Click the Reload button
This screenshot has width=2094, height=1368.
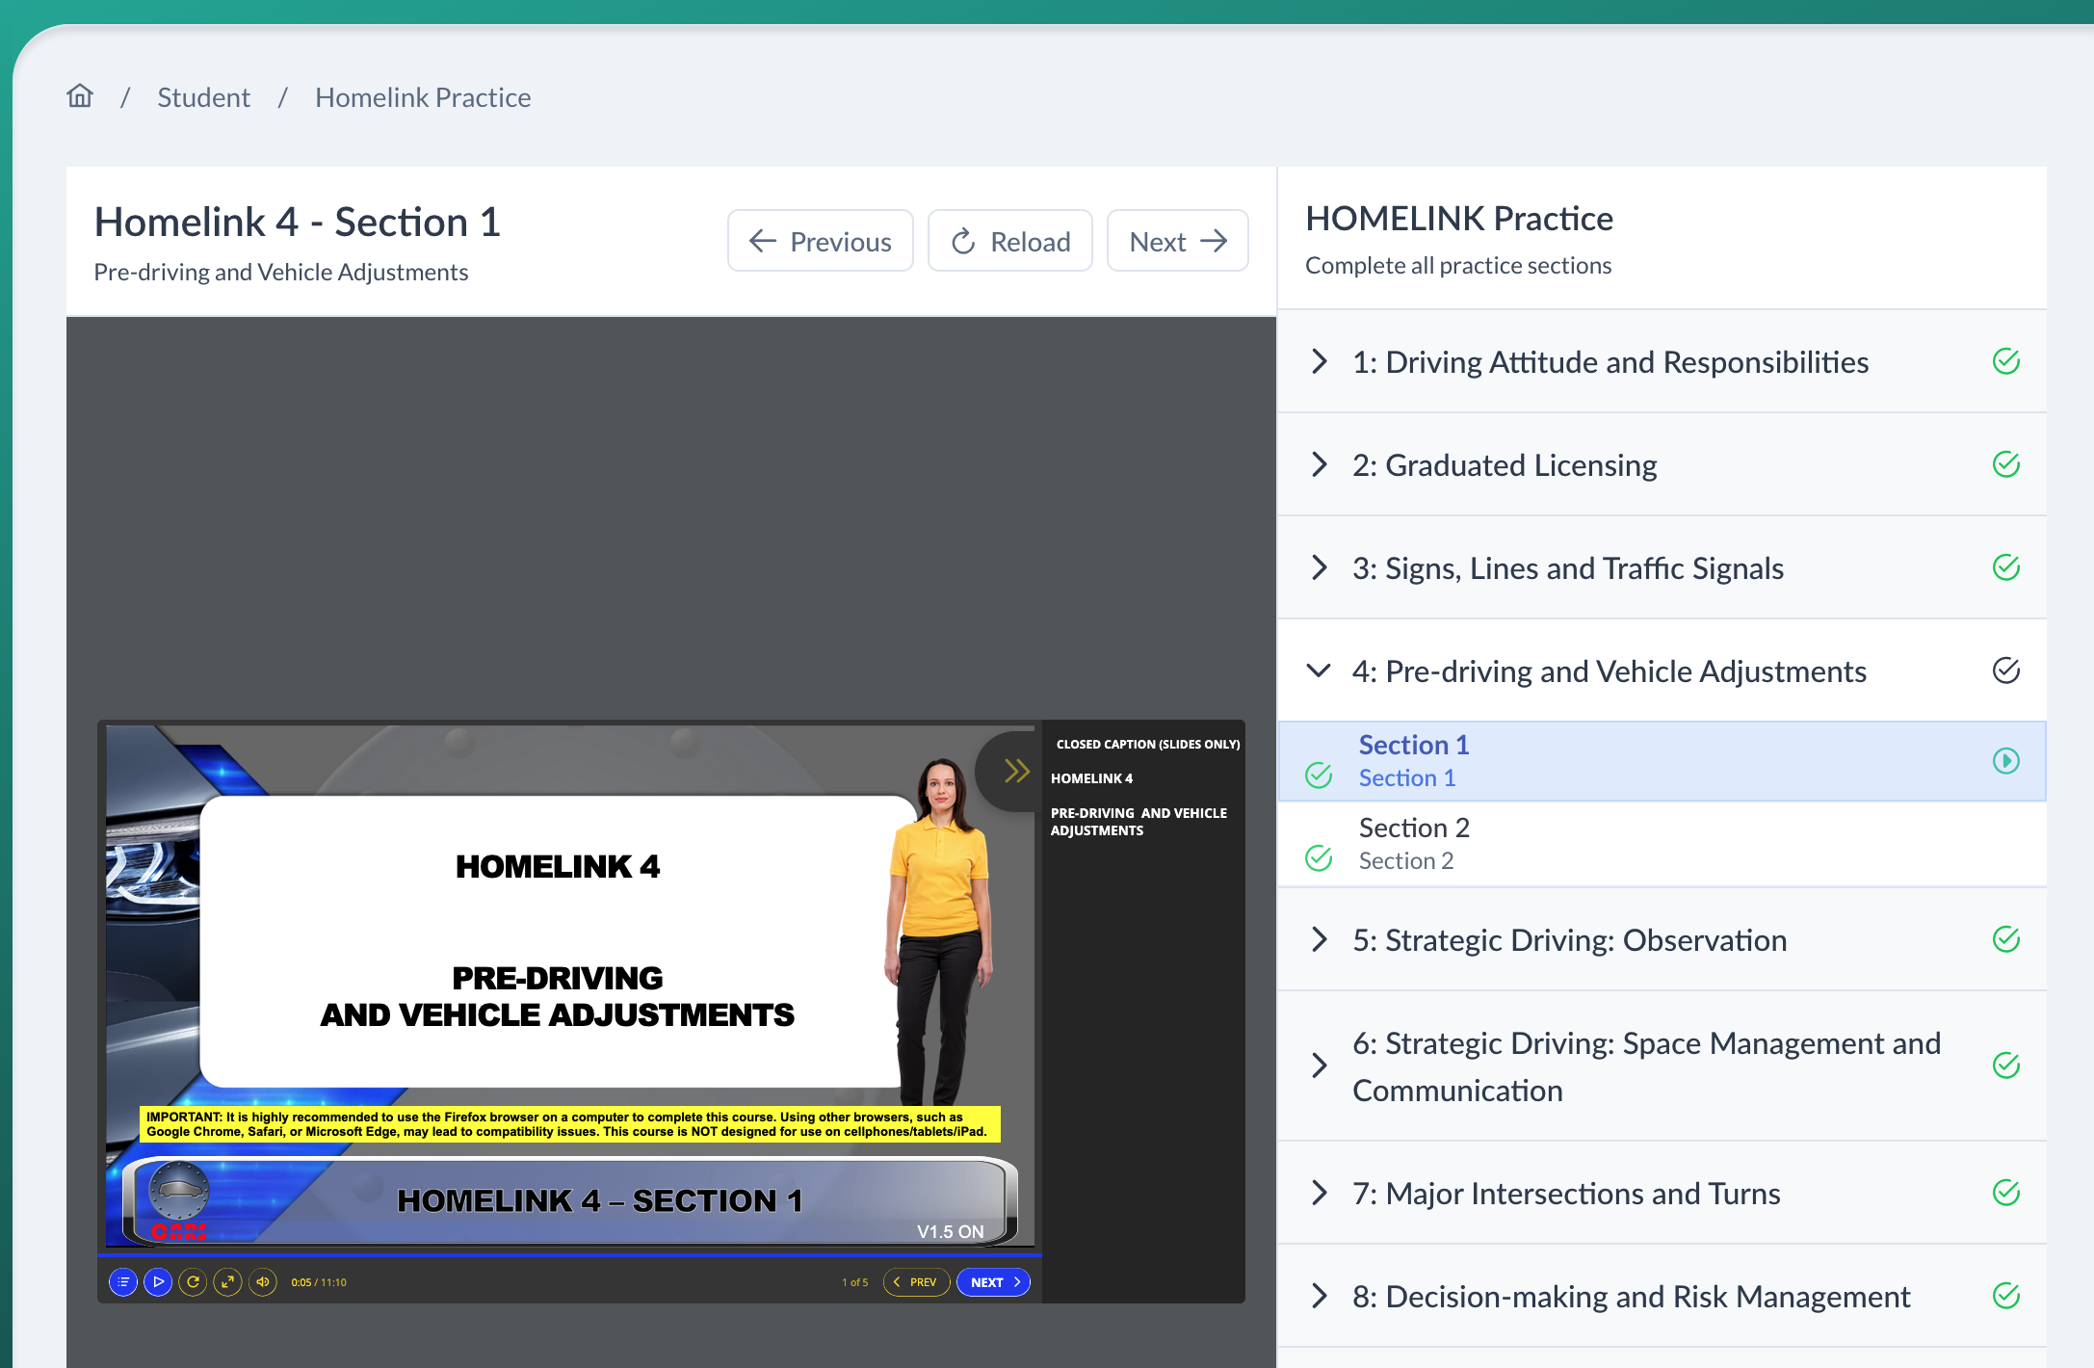1009,241
